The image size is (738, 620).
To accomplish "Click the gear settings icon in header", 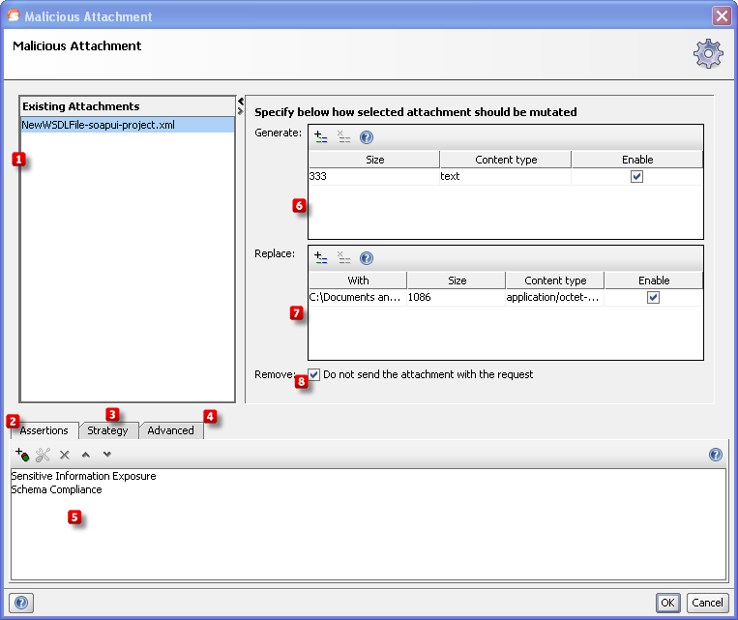I will (x=708, y=53).
